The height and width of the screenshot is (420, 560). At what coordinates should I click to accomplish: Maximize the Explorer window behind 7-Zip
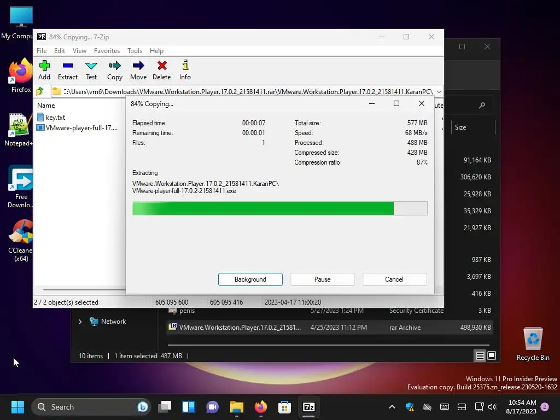point(462,46)
